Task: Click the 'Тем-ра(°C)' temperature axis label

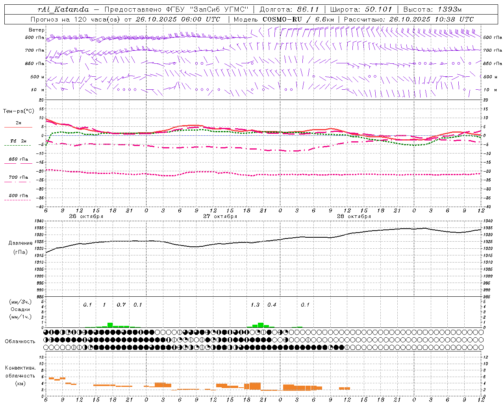Action: [19, 111]
